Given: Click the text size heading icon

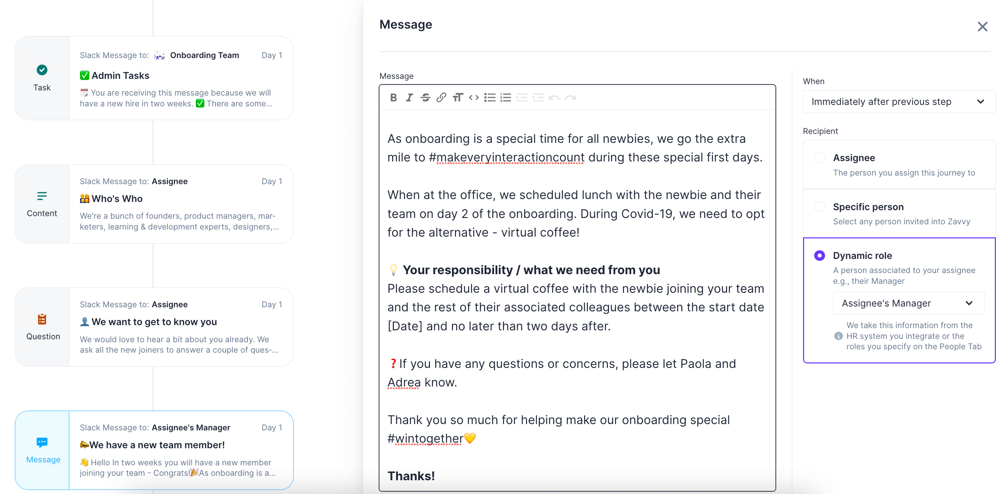Looking at the screenshot, I should [x=458, y=98].
